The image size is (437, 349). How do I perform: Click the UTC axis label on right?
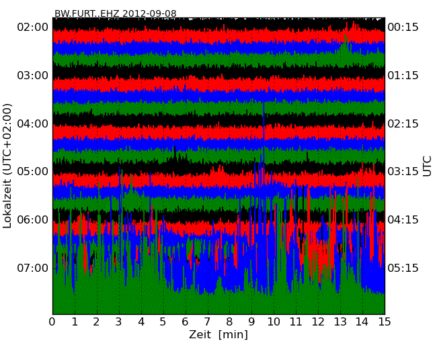point(427,166)
